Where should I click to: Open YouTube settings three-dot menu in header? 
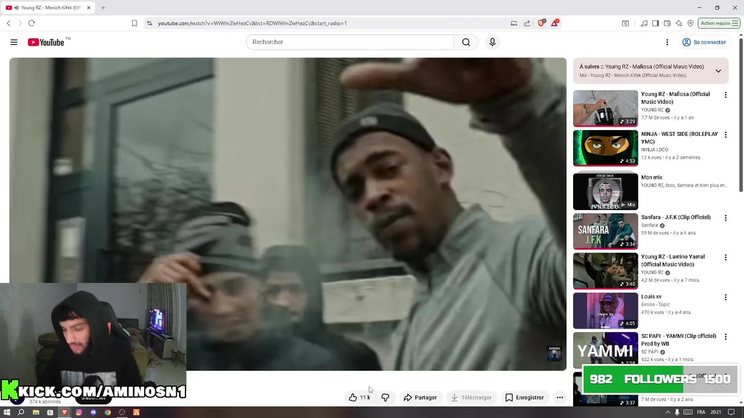click(x=667, y=42)
